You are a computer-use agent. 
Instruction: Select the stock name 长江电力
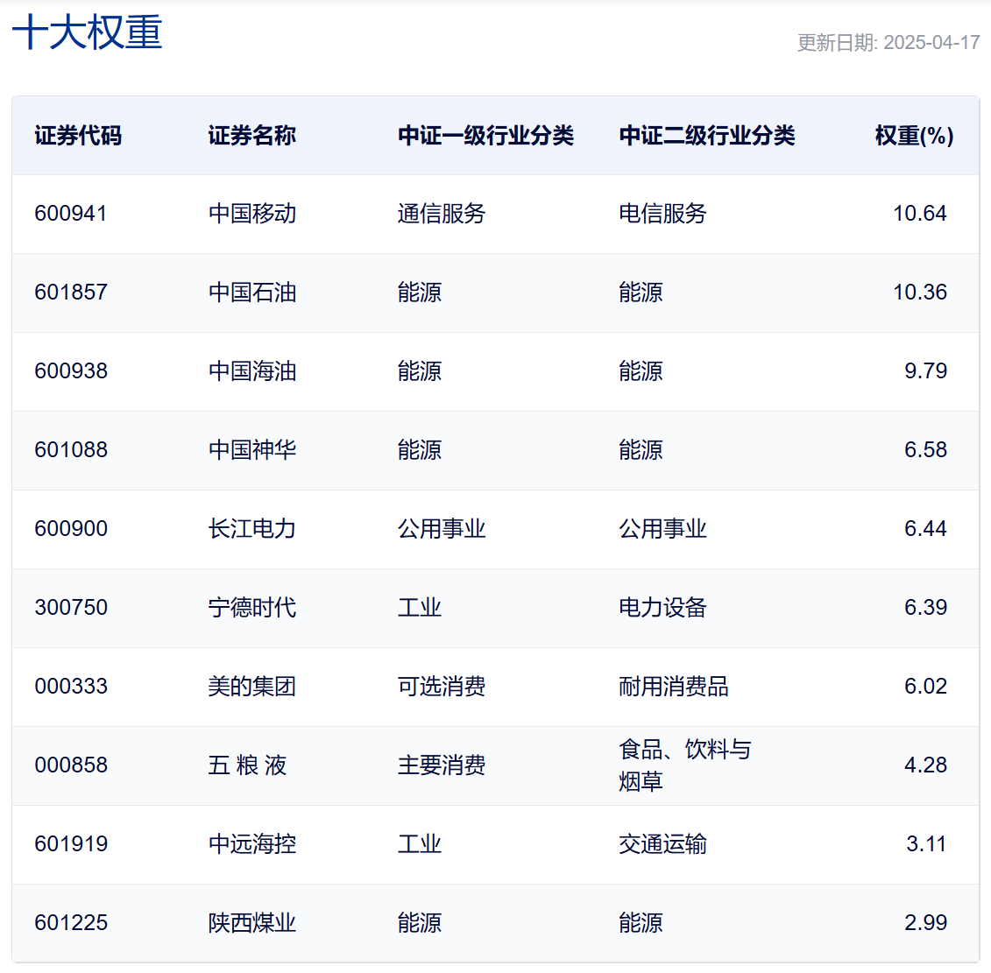252,529
